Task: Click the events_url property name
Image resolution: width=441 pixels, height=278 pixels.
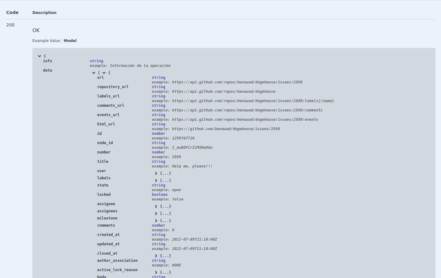Action: 108,115
